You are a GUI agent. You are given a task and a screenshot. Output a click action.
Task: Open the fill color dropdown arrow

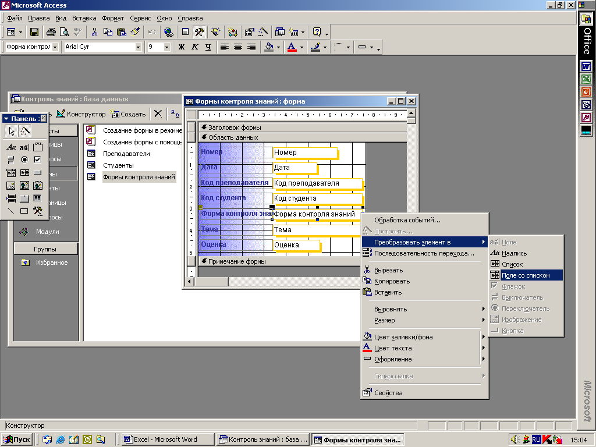point(278,47)
